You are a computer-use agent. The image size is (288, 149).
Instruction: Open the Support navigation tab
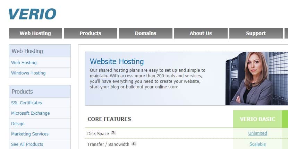(256, 33)
